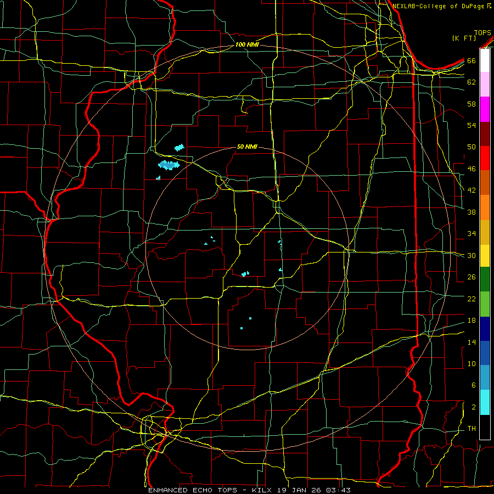Pick the magenta legend swatch

[x=485, y=109]
